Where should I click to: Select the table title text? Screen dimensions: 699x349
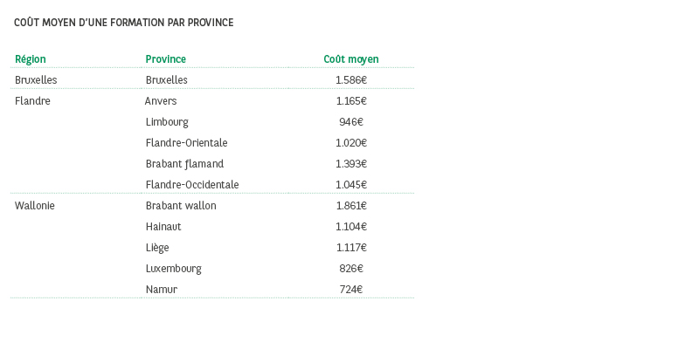coord(124,23)
